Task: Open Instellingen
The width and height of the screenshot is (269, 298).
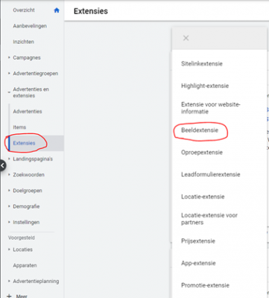Action: pos(26,222)
